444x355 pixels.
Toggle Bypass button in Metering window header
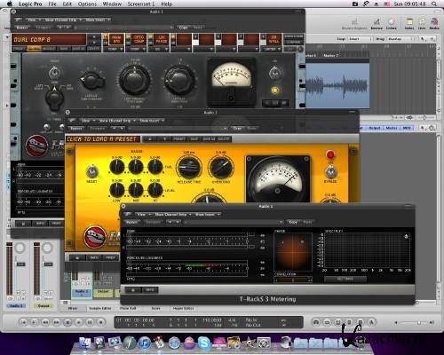click(x=131, y=222)
